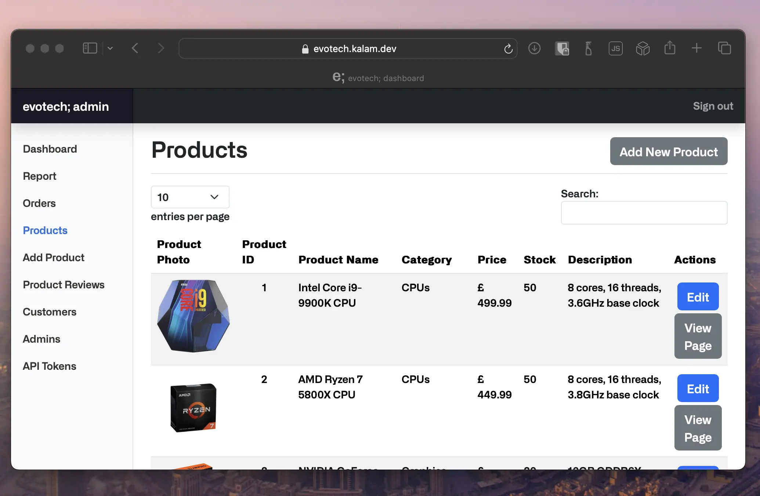Click the £ 499.99 price cell
This screenshot has width=760, height=496.
494,295
